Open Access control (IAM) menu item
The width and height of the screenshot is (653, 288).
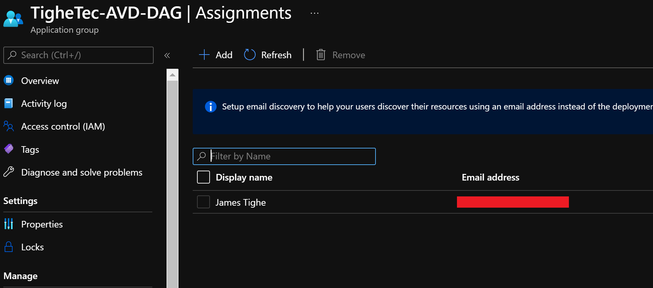[63, 126]
